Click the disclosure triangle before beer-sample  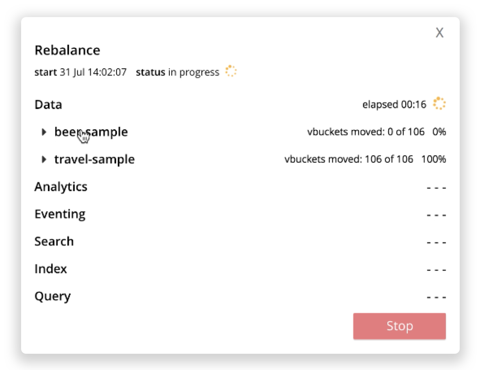coord(44,131)
